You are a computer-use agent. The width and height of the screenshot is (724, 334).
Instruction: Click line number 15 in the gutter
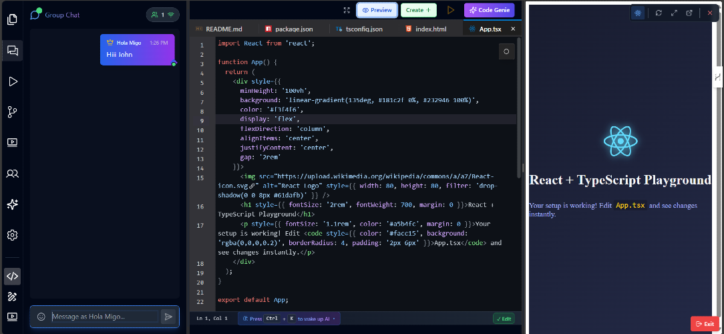click(x=200, y=178)
